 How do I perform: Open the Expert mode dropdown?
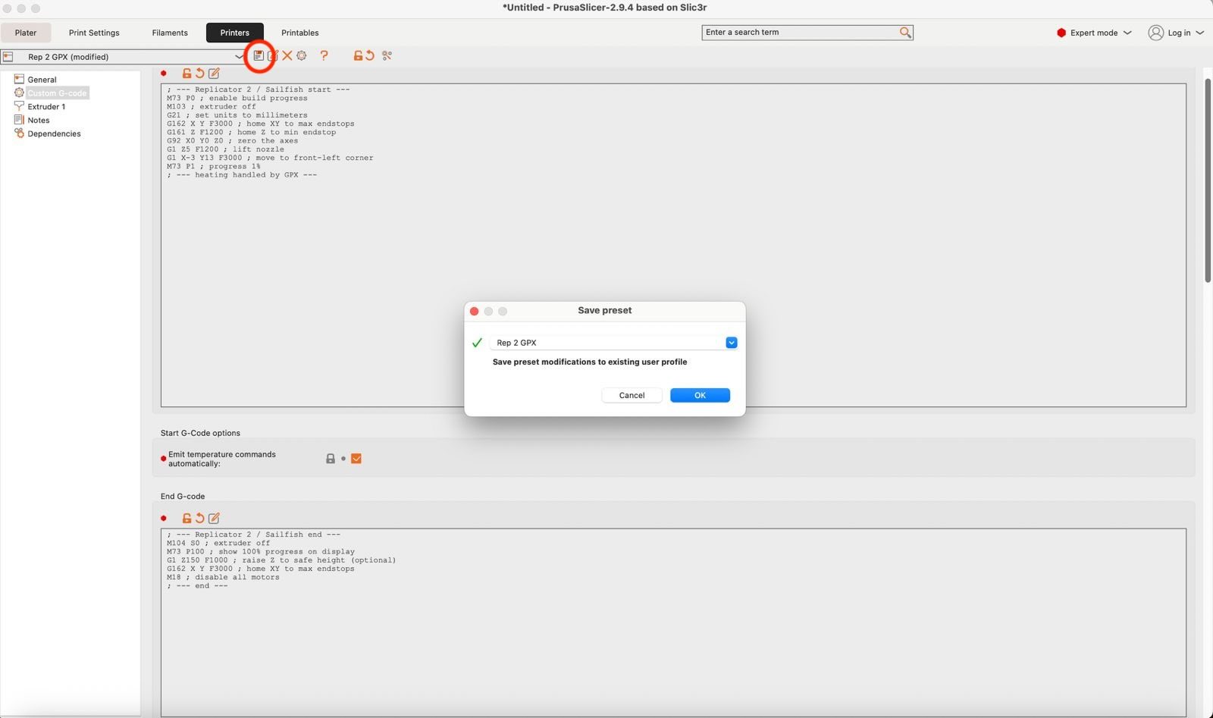tap(1094, 33)
